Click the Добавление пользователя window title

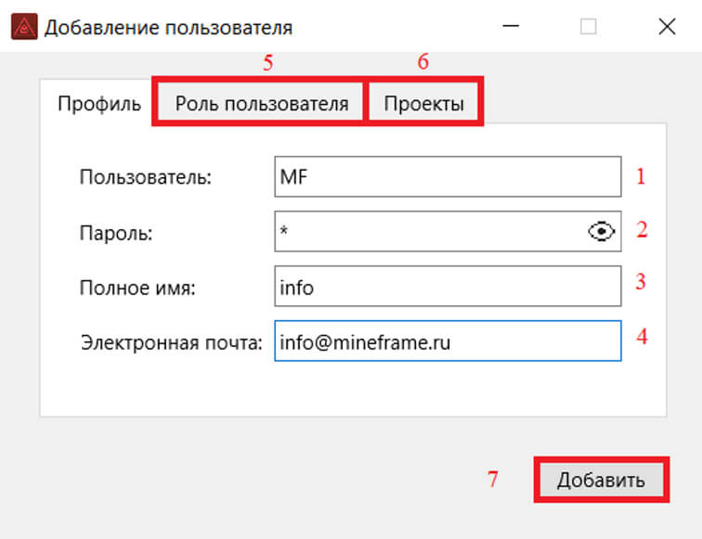168,28
